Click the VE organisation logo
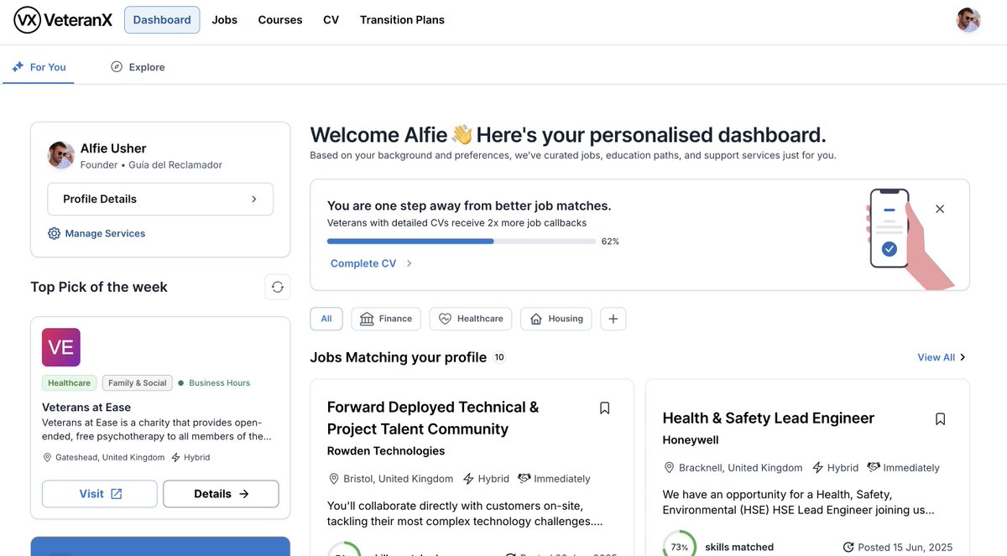Screen dimensions: 1007x556 [x=61, y=347]
